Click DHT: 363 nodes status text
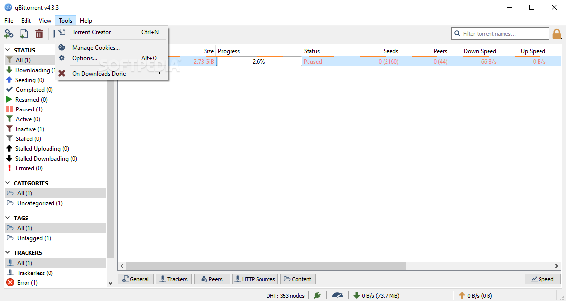The width and height of the screenshot is (566, 301). pos(285,295)
